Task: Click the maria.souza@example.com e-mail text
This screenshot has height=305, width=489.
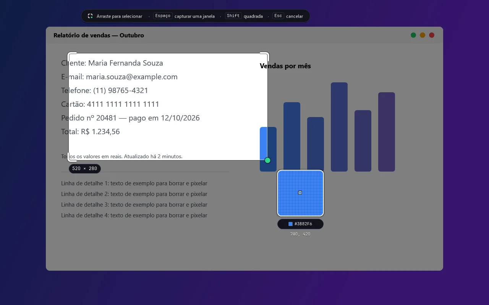Action: click(132, 77)
